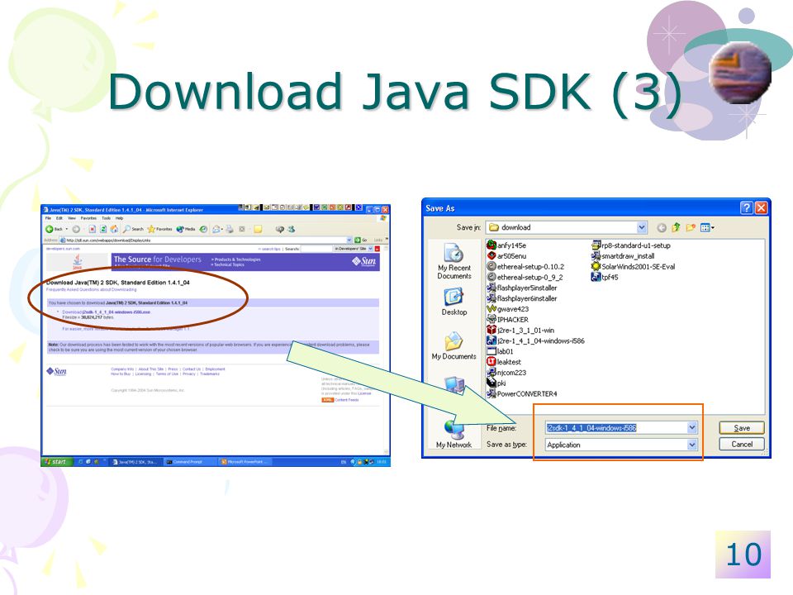The height and width of the screenshot is (595, 793).
Task: Open My Documents in places bar
Action: click(453, 346)
